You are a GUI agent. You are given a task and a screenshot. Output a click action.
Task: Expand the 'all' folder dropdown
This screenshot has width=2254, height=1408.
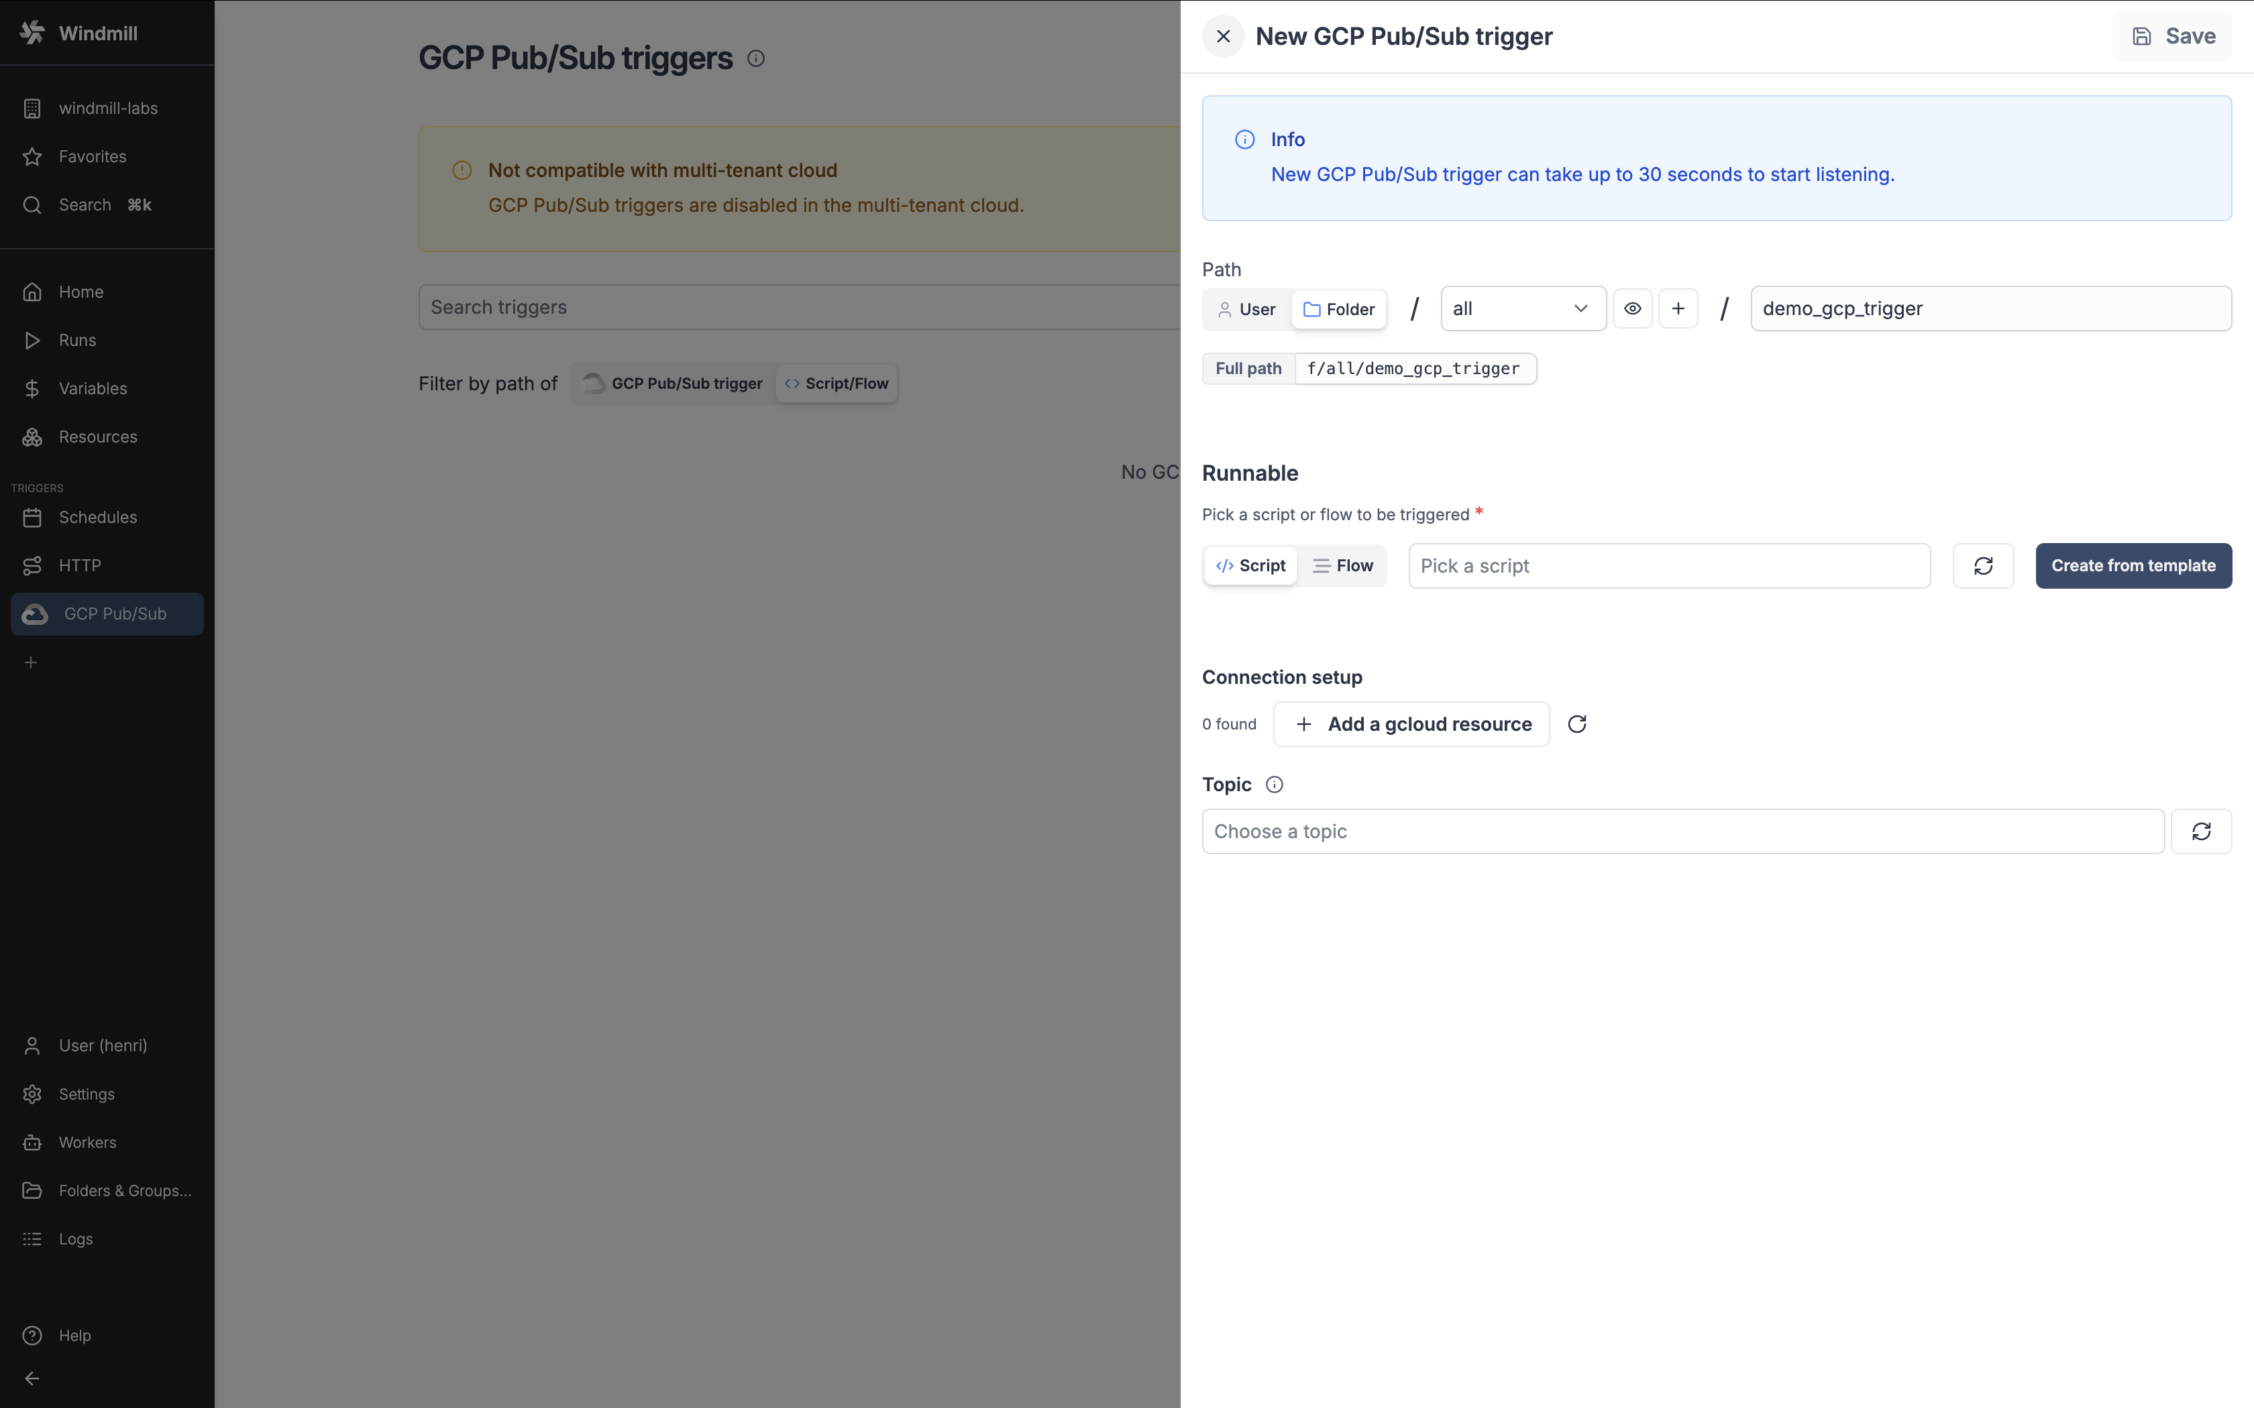(x=1522, y=308)
